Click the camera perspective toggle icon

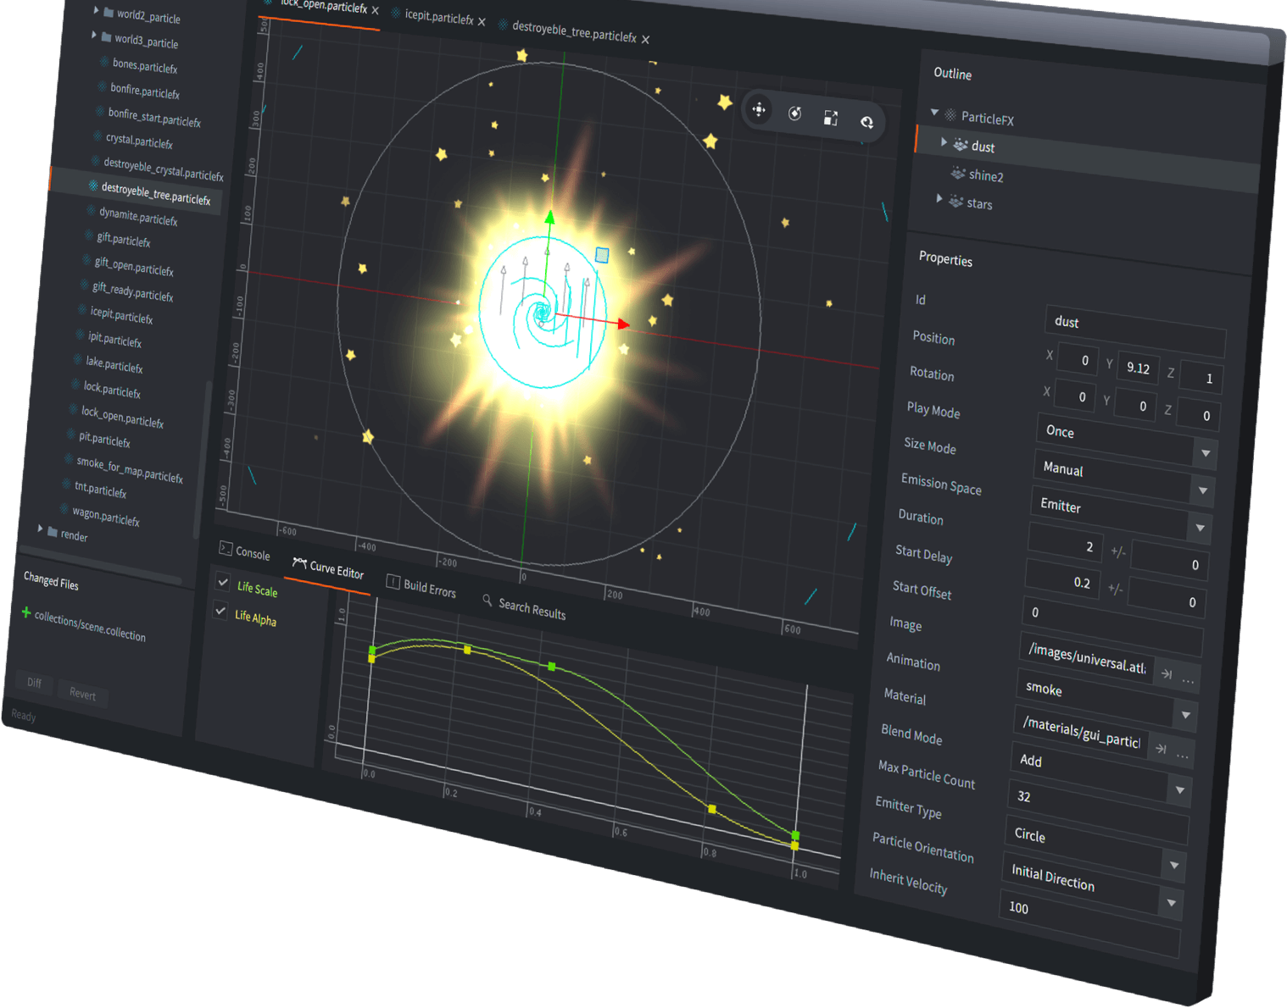pos(866,122)
